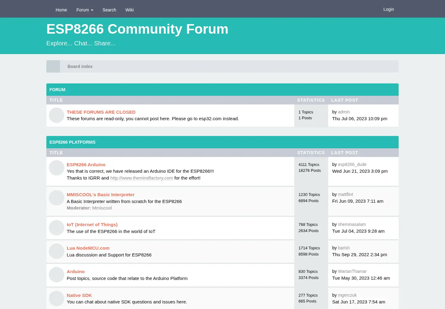Click the "1230 Topics" statistic
The image size is (445, 309).
(x=309, y=195)
